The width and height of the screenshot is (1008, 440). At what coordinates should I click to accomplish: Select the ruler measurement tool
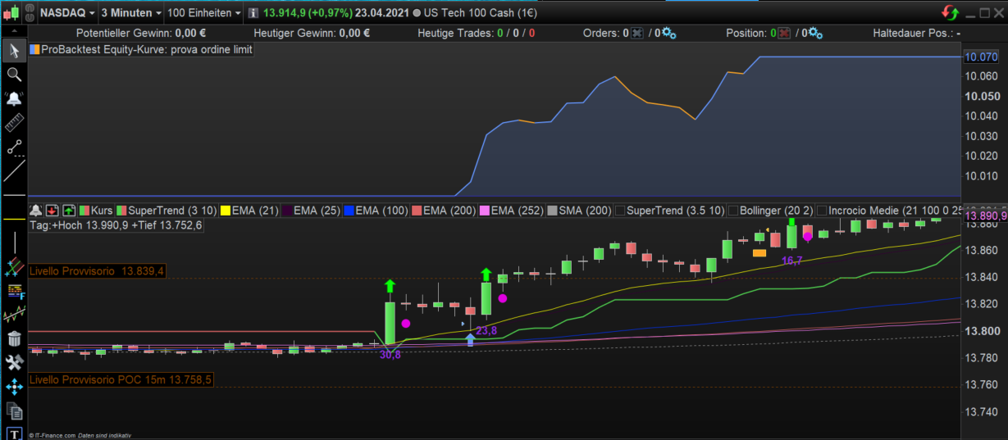tap(14, 124)
